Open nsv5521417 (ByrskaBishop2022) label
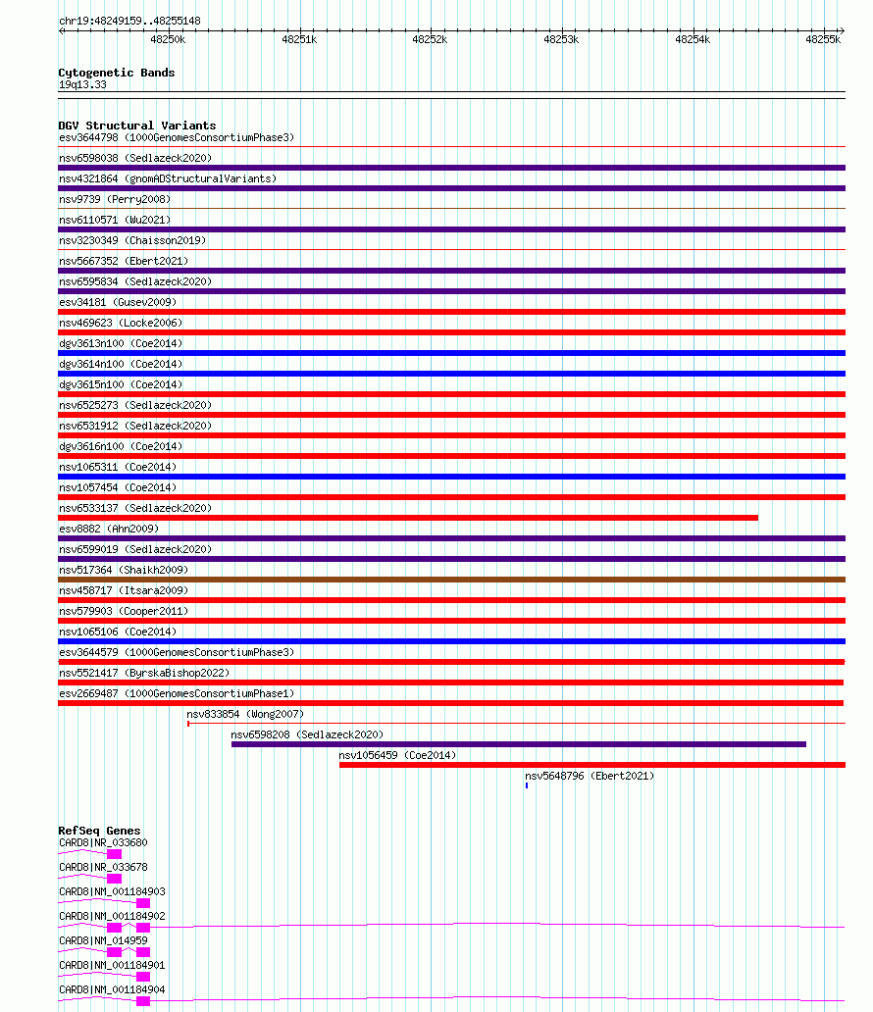This screenshot has width=873, height=1012. pyautogui.click(x=144, y=674)
